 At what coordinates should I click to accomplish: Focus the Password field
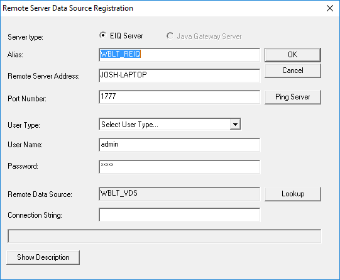(x=179, y=167)
